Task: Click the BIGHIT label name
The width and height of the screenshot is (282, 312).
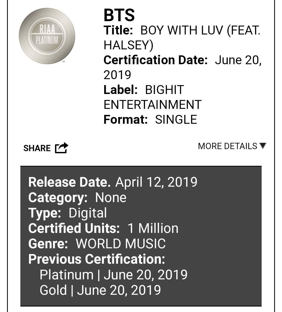Action: (x=164, y=90)
